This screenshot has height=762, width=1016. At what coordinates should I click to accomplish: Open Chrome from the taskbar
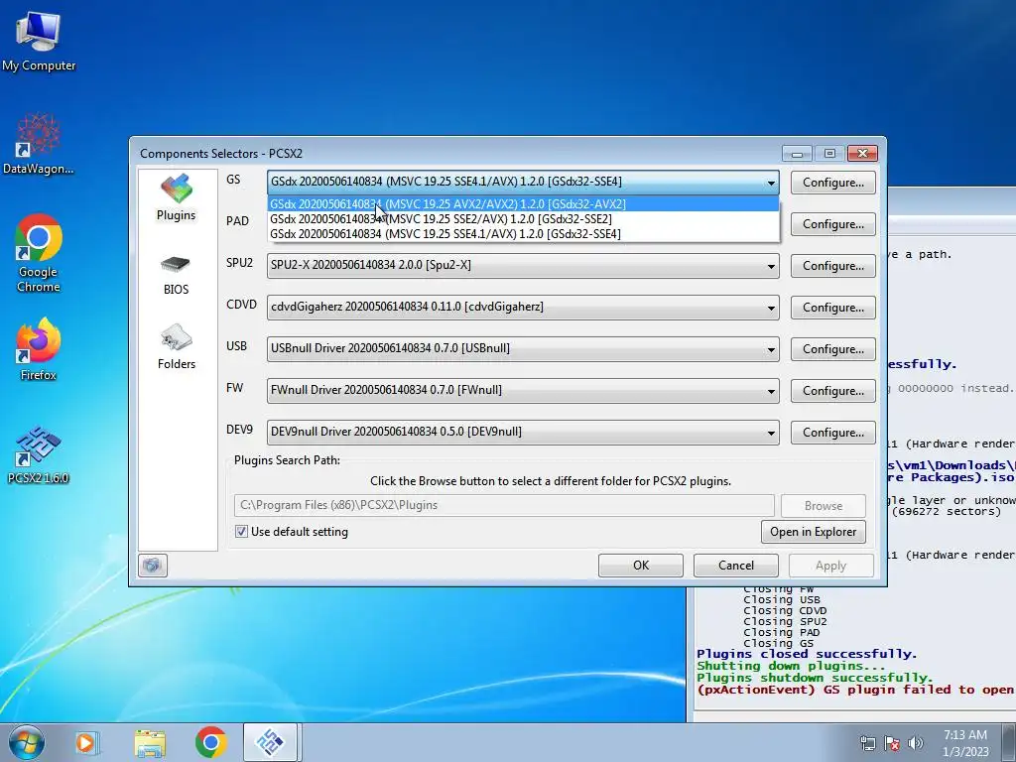(x=210, y=742)
